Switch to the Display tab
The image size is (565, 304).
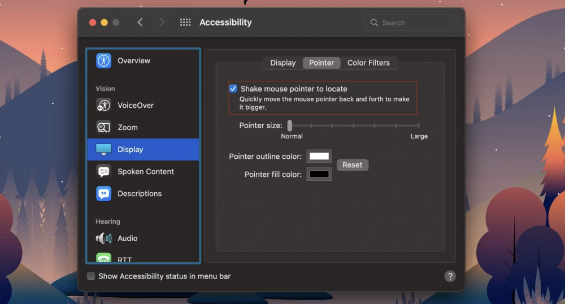coord(282,63)
